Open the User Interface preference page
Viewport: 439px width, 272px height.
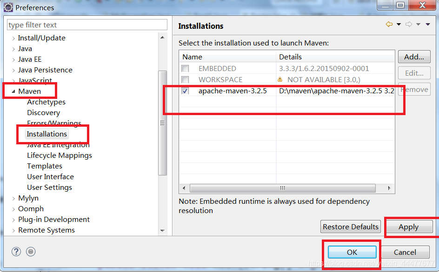click(x=50, y=177)
